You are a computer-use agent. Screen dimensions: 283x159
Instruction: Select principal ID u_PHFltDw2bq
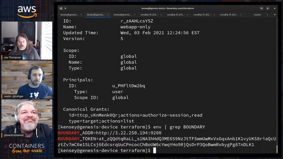tap(129, 86)
